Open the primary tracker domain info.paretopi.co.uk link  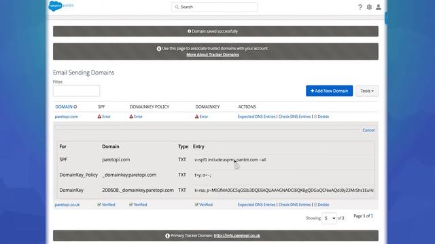point(237,236)
